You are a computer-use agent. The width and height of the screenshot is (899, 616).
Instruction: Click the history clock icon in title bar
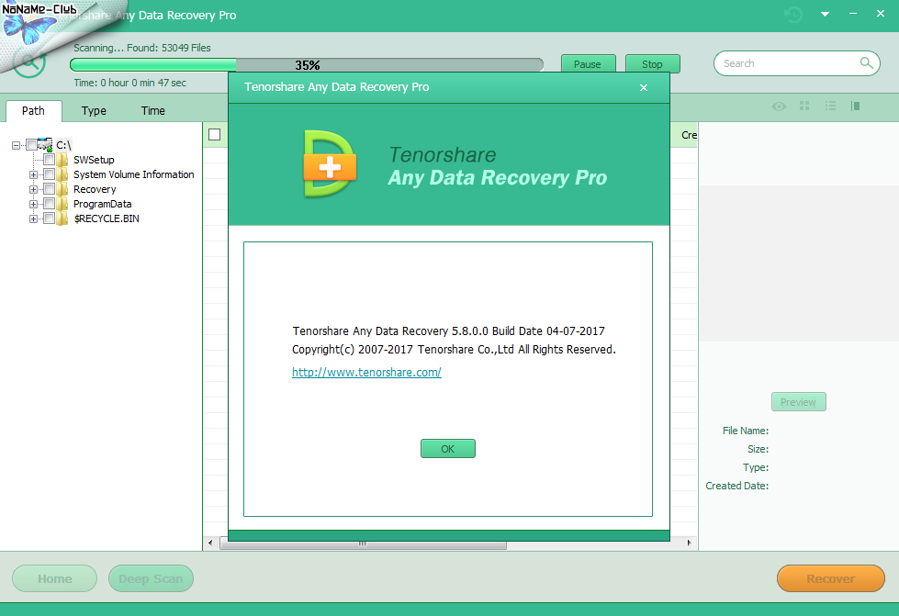793,15
